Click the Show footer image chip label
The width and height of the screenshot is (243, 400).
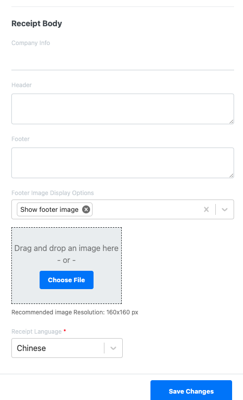[49, 209]
